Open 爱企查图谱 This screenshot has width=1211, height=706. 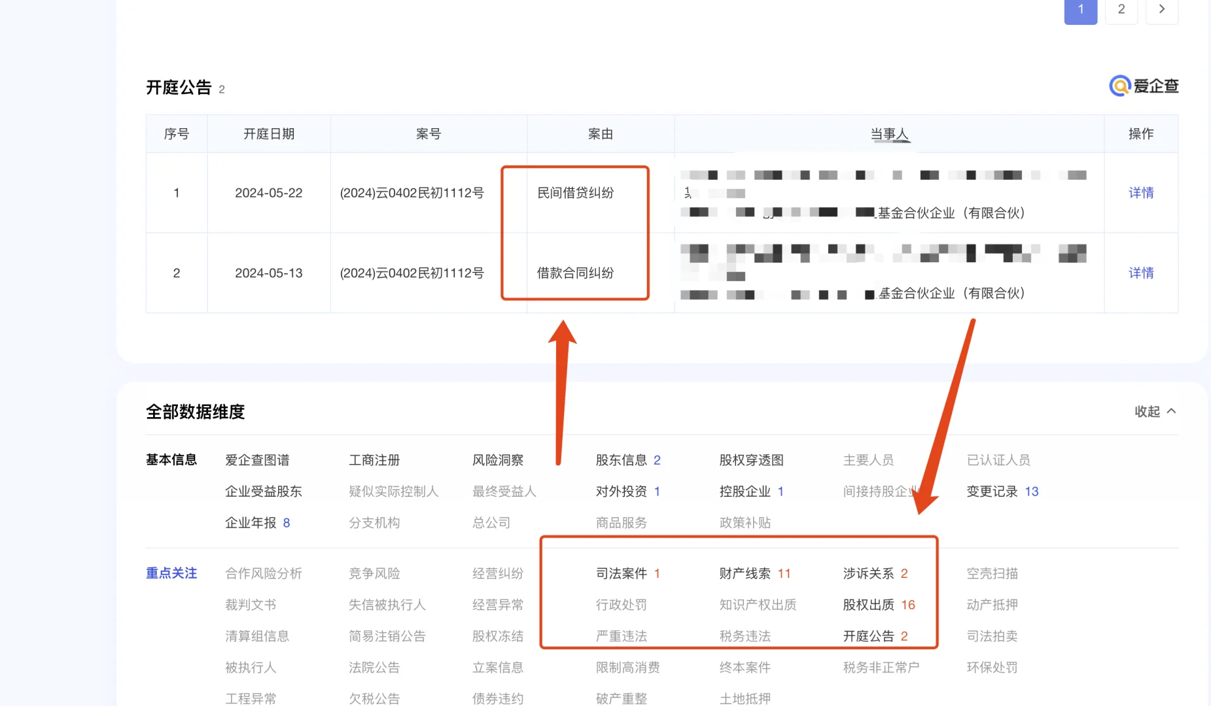click(x=257, y=460)
